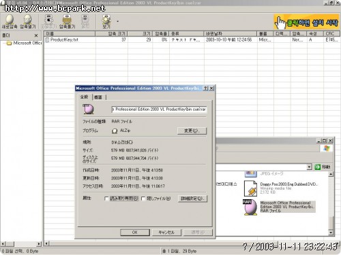
Task: Click the JPEG image thumbnail icon
Action: (251, 173)
